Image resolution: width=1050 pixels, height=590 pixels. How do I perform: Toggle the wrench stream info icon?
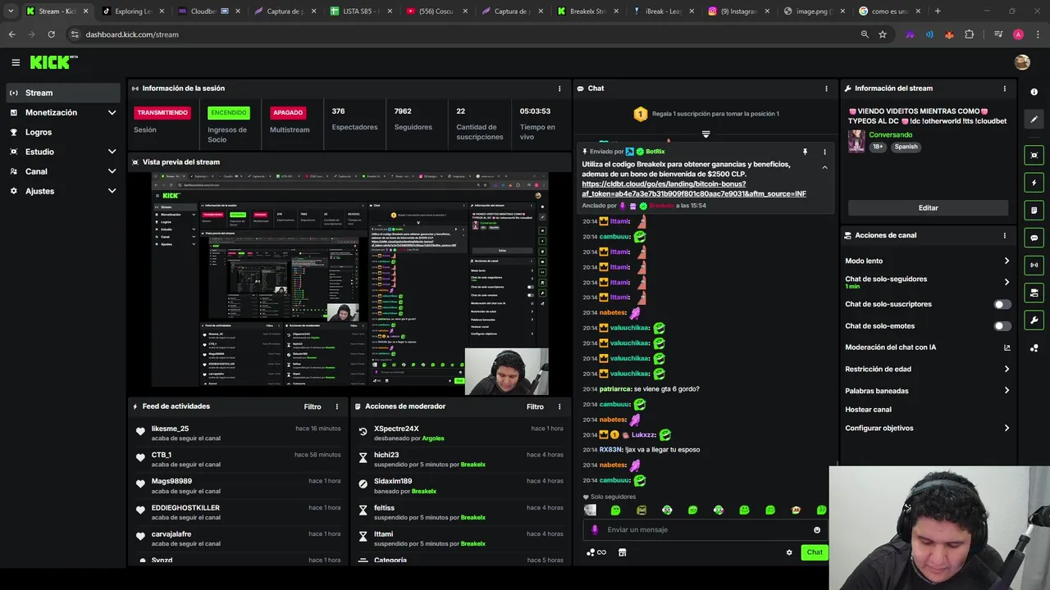pos(1034,320)
